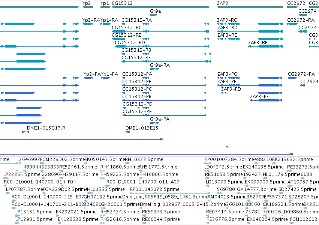
Task: Click the ZAP3-RE transcript label
Action: click(227, 35)
